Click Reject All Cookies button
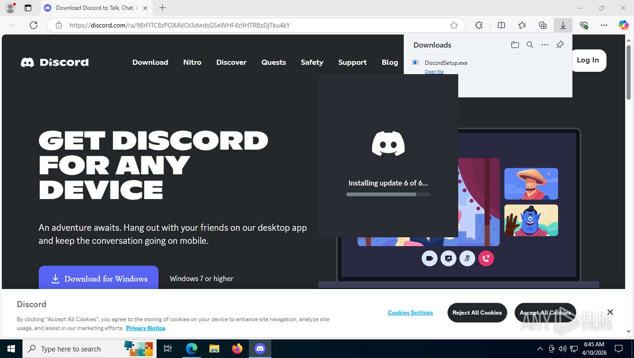Viewport: 634px width, 358px height. click(x=477, y=313)
